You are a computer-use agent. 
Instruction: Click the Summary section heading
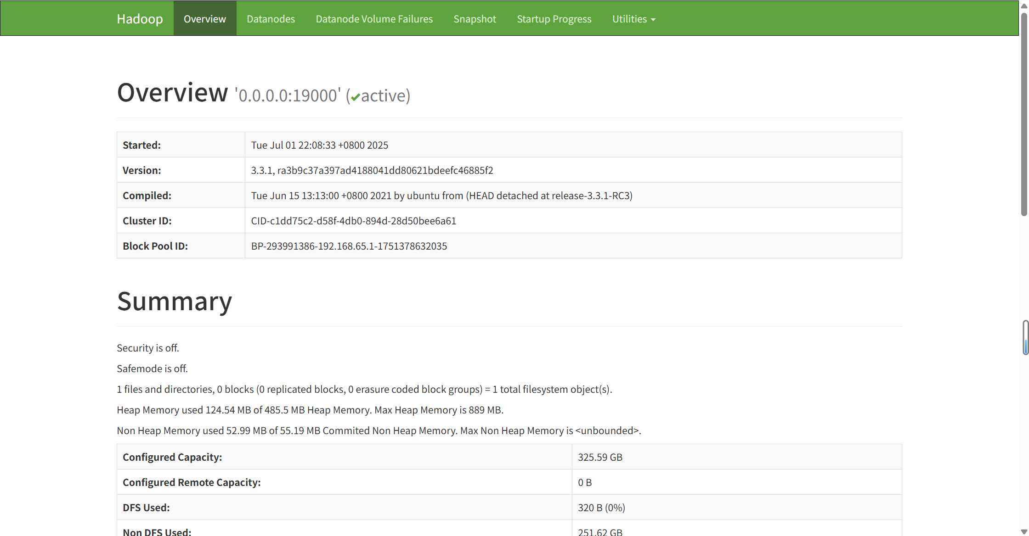[x=175, y=301]
